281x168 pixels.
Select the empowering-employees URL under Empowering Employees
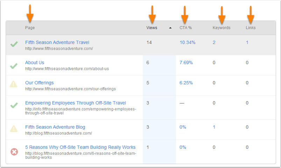click(x=80, y=111)
